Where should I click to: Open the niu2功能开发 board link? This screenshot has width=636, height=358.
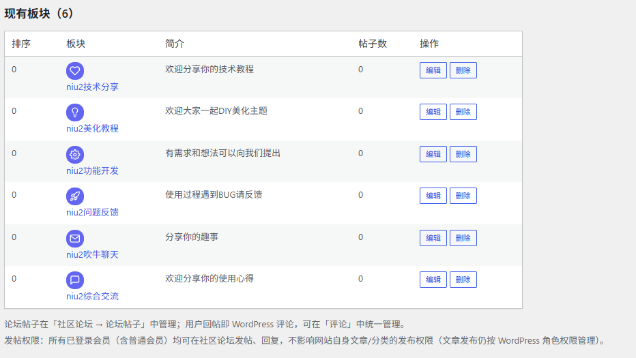click(93, 170)
